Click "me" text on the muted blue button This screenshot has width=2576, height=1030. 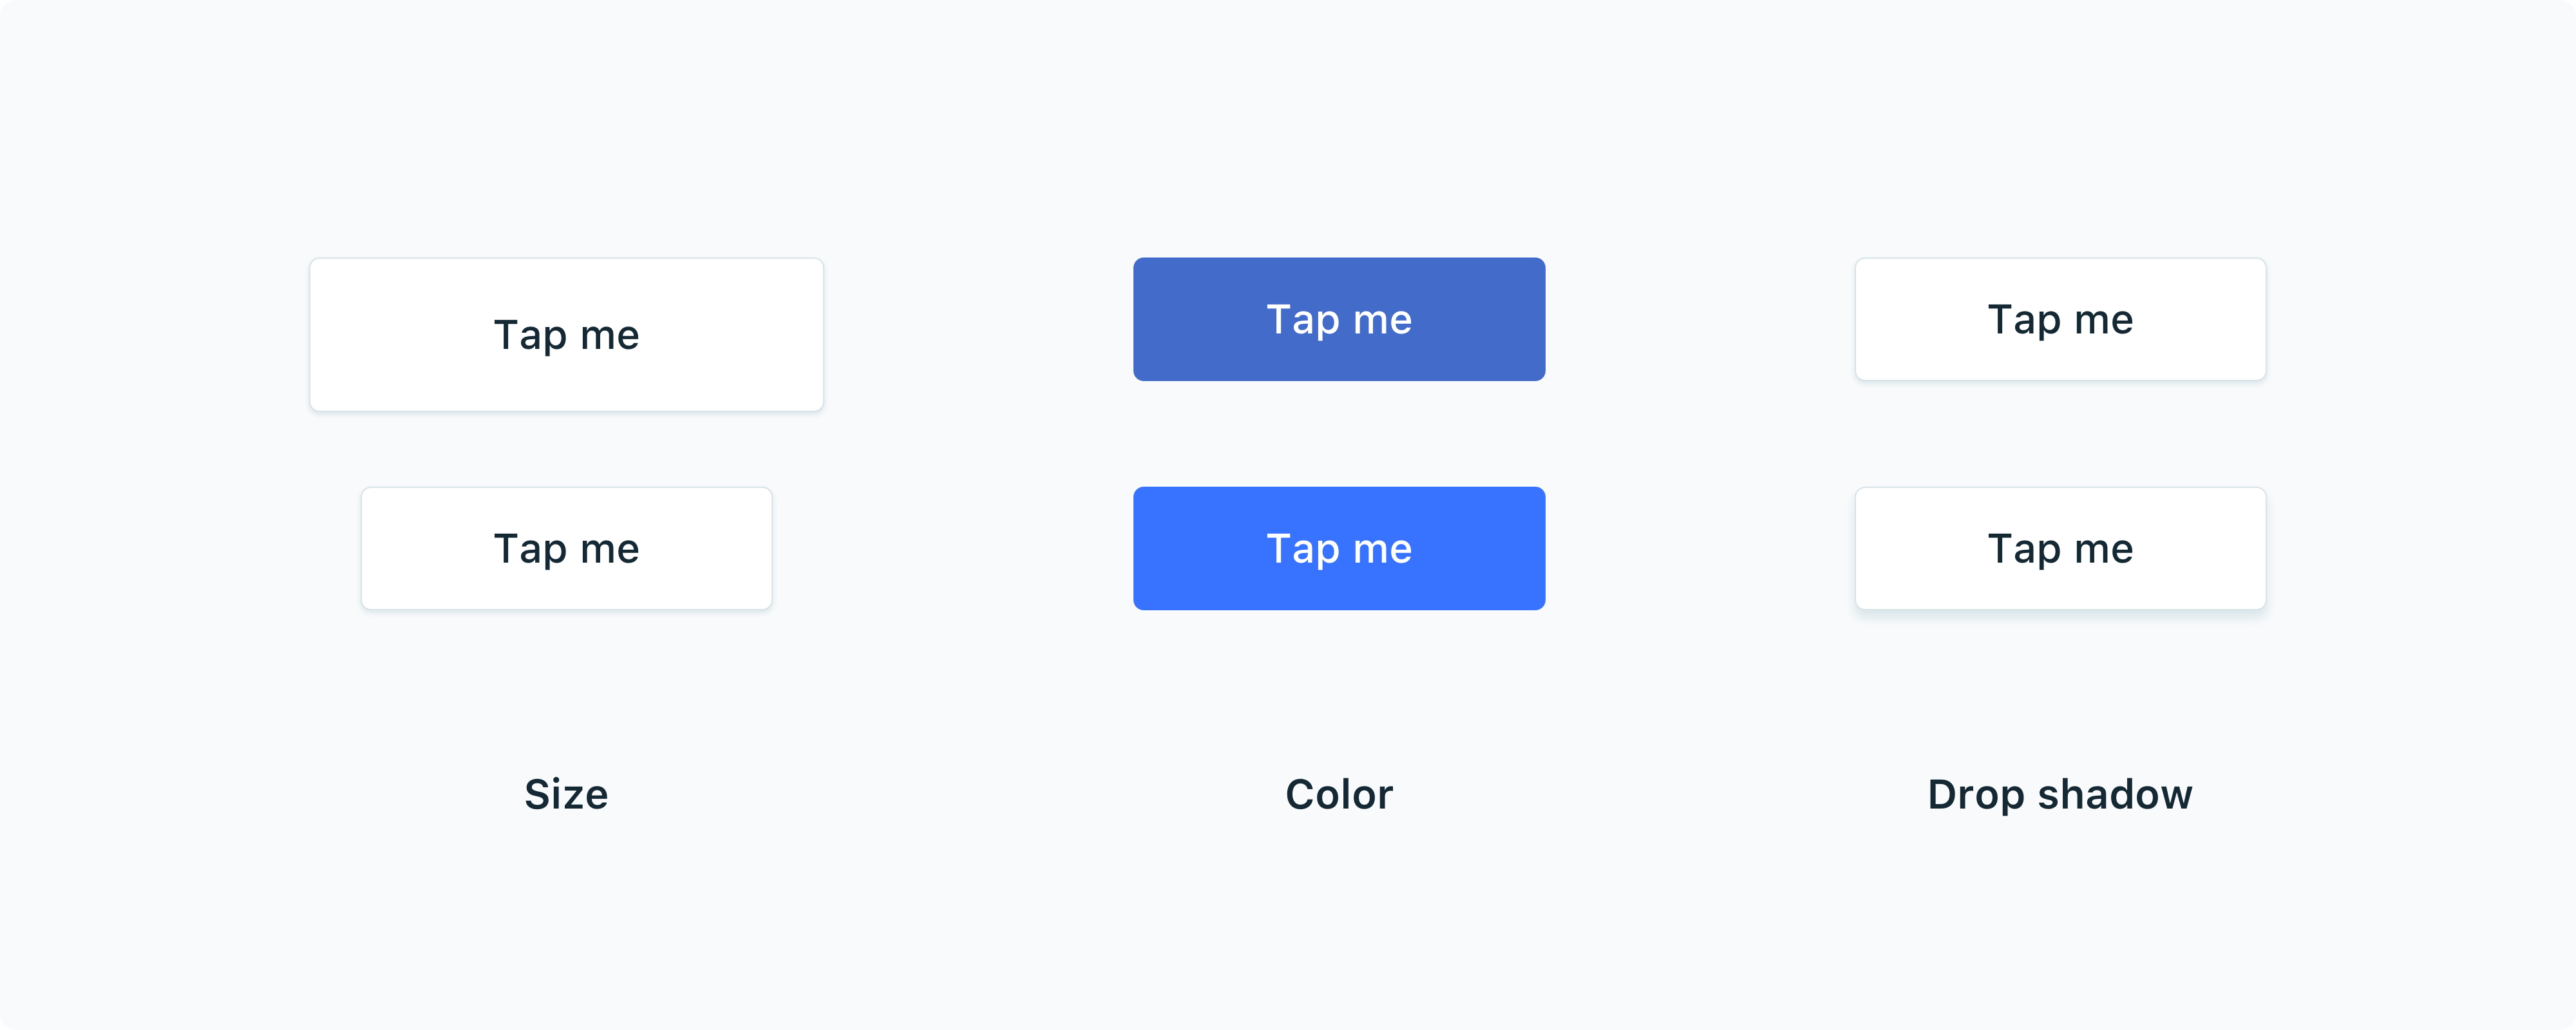1382,320
